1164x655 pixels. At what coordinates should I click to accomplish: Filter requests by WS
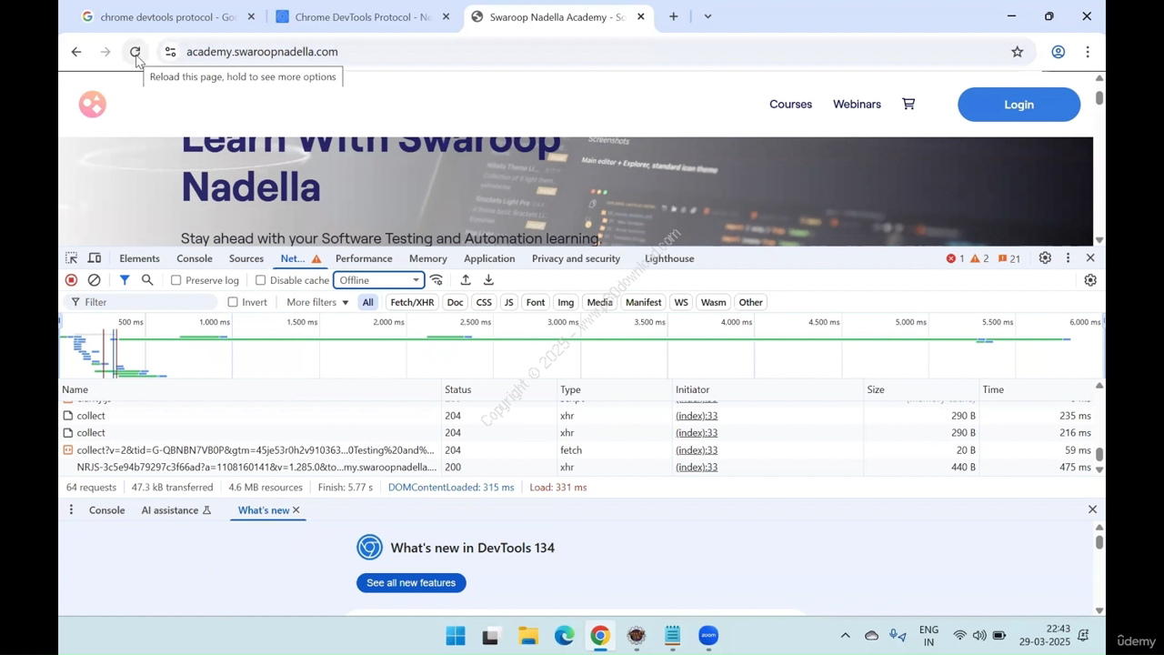point(681,302)
